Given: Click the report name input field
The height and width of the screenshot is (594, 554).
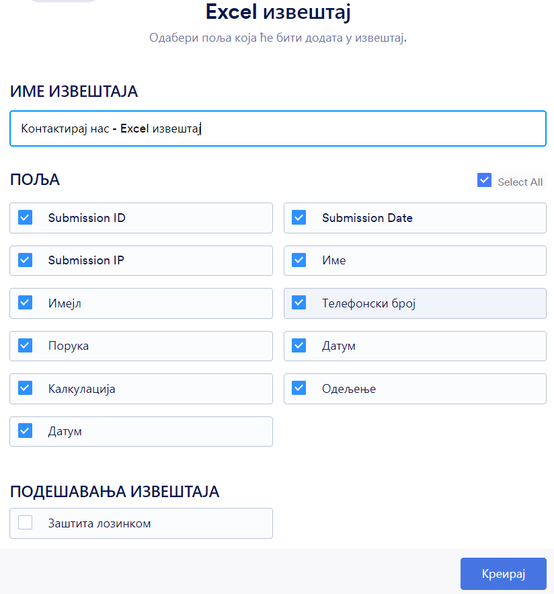Looking at the screenshot, I should (x=277, y=128).
